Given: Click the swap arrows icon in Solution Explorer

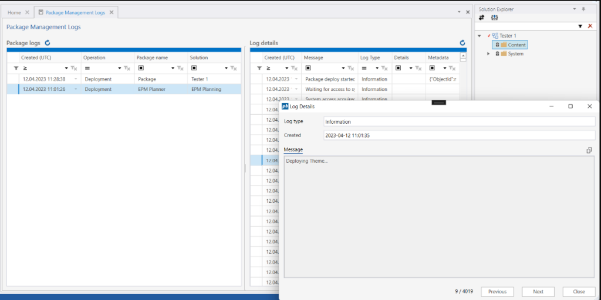Looking at the screenshot, I should pos(481,18).
